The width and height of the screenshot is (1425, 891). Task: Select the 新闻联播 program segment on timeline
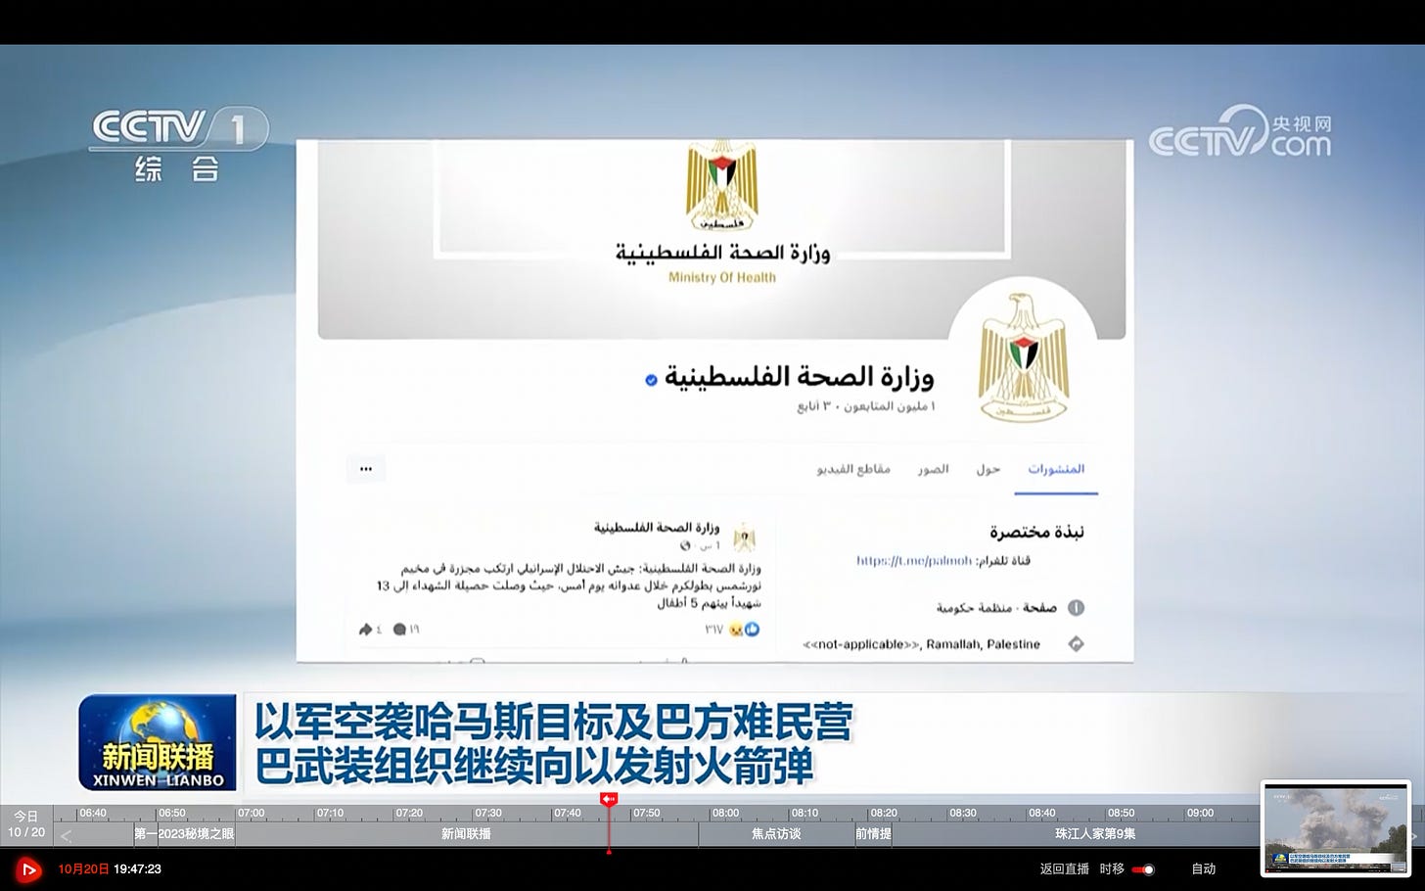click(466, 834)
